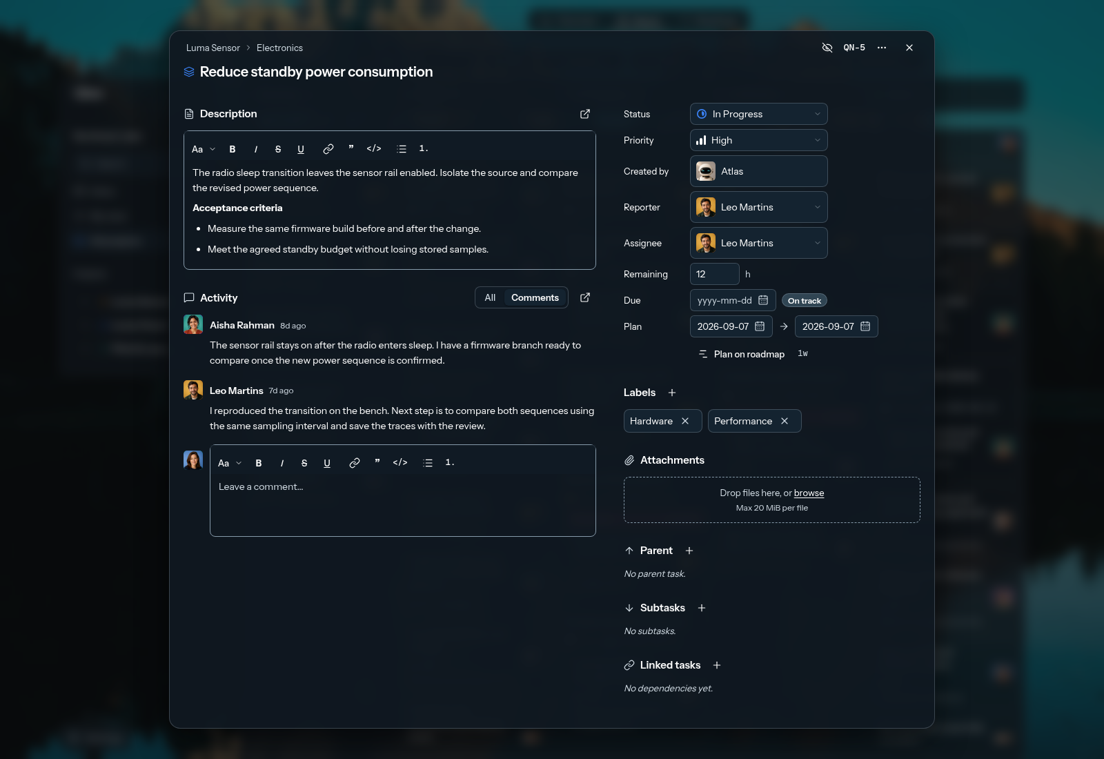Click the Electronics breadcrumb
This screenshot has height=759, width=1104.
click(279, 48)
